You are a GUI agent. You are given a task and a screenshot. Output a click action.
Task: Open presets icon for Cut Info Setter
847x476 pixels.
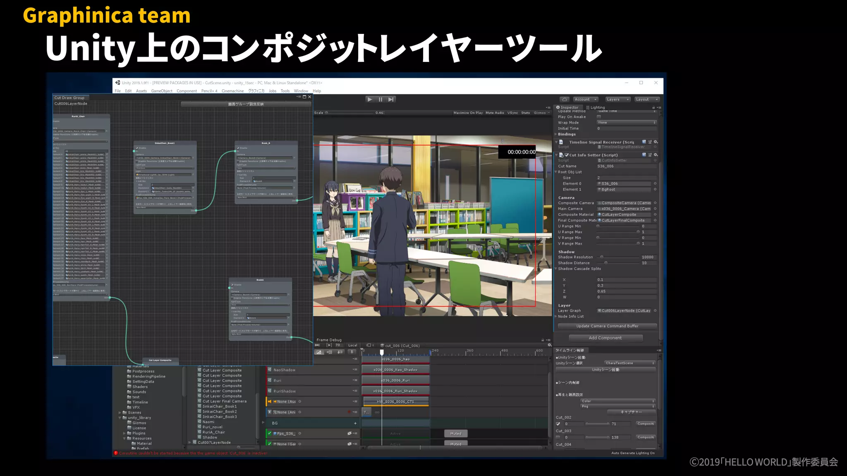(x=650, y=155)
